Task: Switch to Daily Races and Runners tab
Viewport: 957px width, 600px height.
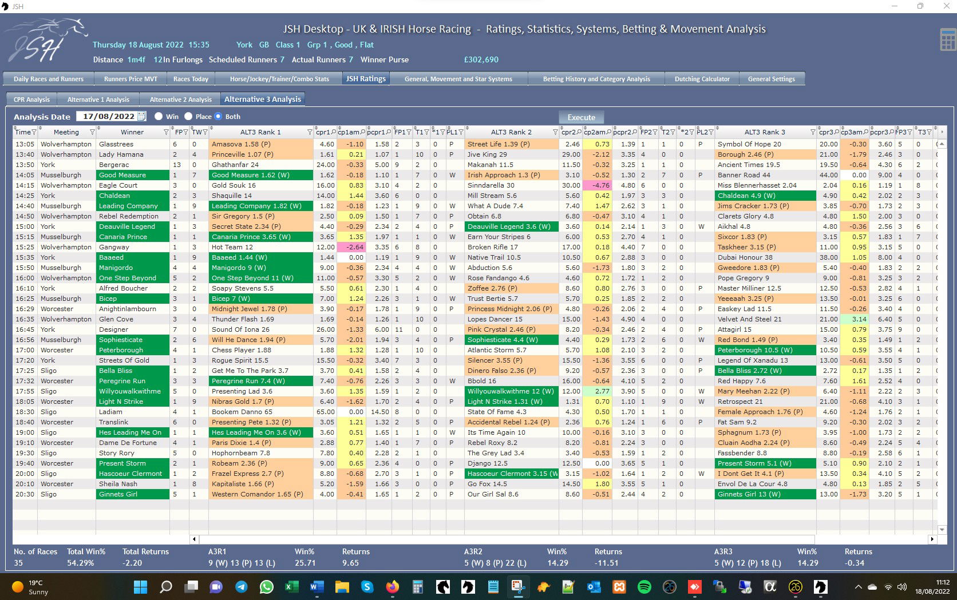Action: 49,79
